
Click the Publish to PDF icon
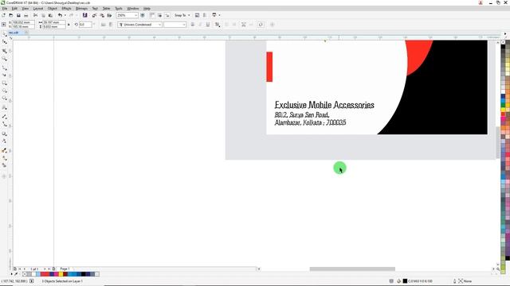coord(109,15)
